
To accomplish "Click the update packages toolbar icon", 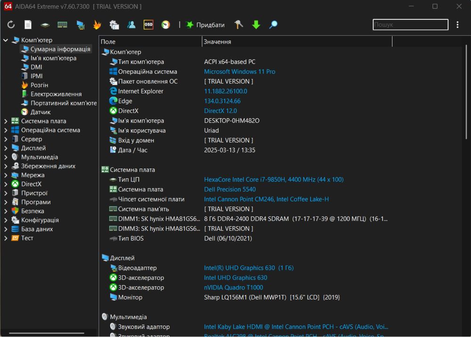I will (x=114, y=25).
